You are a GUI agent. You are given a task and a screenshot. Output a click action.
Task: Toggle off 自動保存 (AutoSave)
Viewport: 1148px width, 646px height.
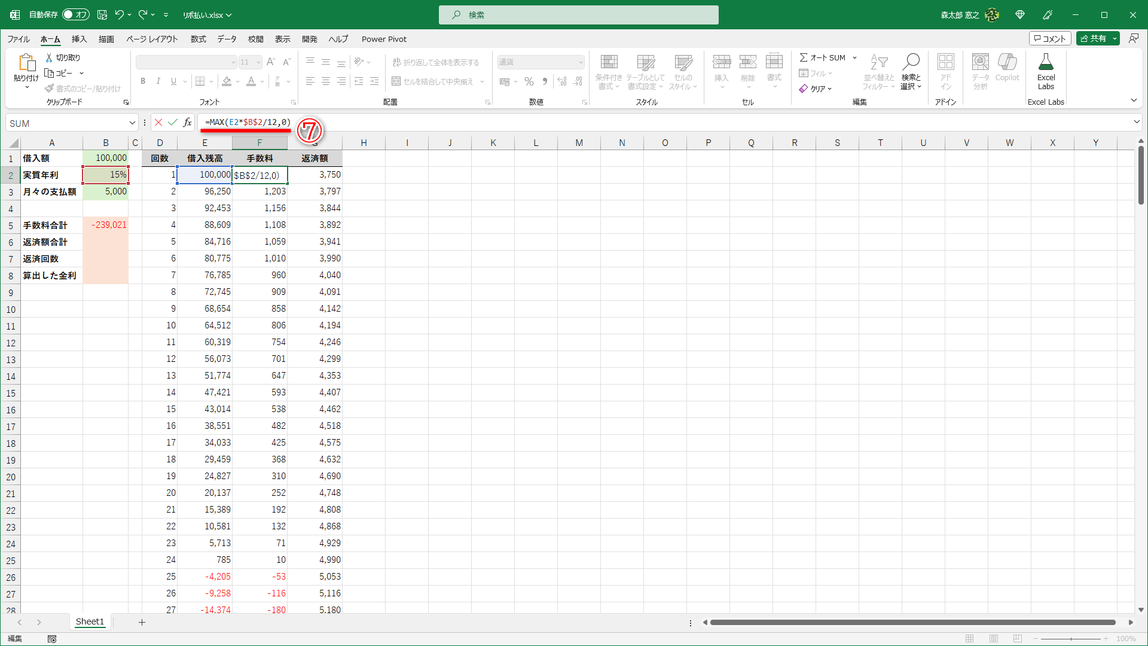(76, 14)
